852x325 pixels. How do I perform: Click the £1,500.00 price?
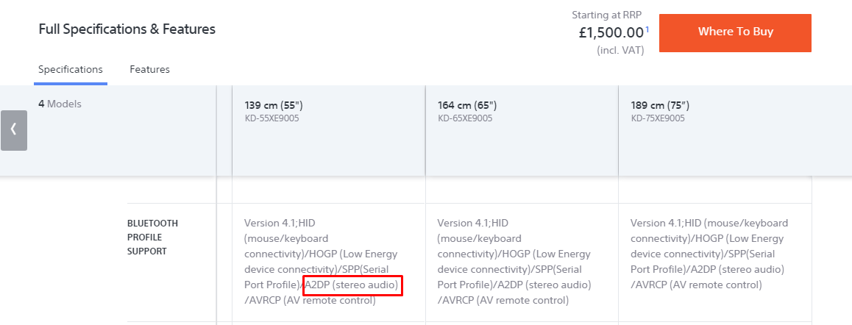click(611, 32)
